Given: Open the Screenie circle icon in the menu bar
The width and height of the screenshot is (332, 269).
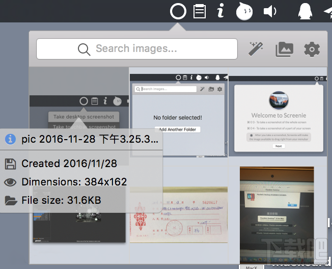Looking at the screenshot, I should coord(178,11).
